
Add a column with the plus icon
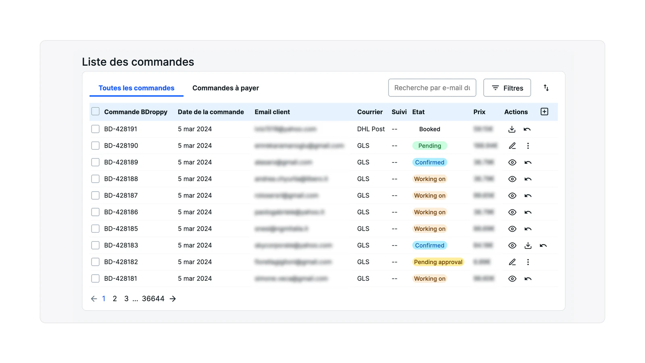544,112
